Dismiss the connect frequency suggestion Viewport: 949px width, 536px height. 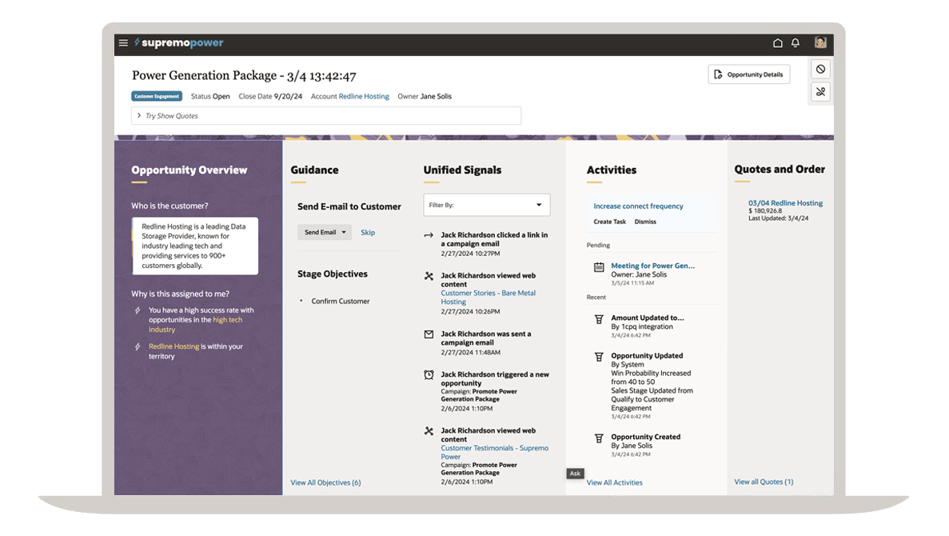click(645, 222)
